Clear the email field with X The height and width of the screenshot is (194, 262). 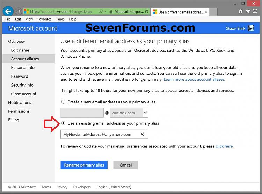pyautogui.click(x=142, y=134)
